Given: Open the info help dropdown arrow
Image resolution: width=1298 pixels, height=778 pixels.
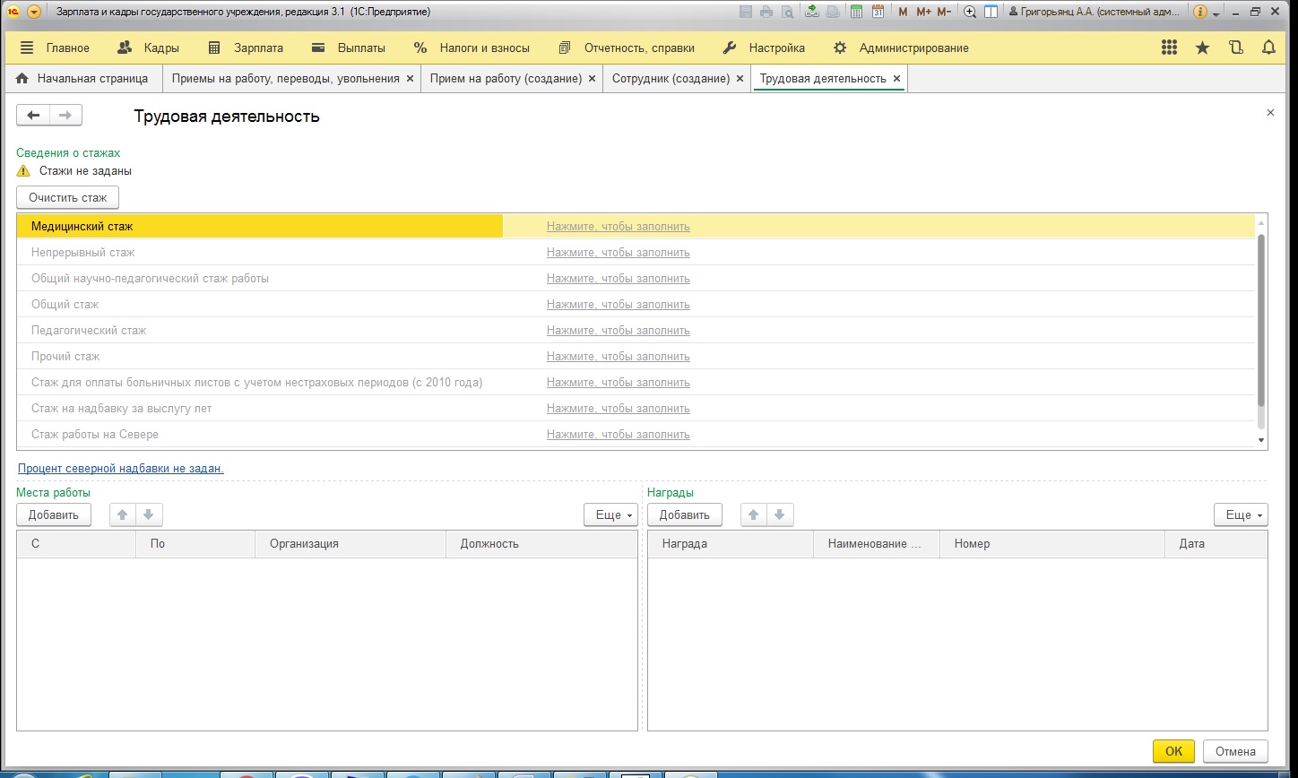Looking at the screenshot, I should pos(1216,13).
